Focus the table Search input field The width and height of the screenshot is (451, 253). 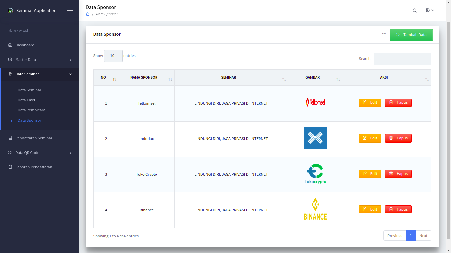[402, 59]
